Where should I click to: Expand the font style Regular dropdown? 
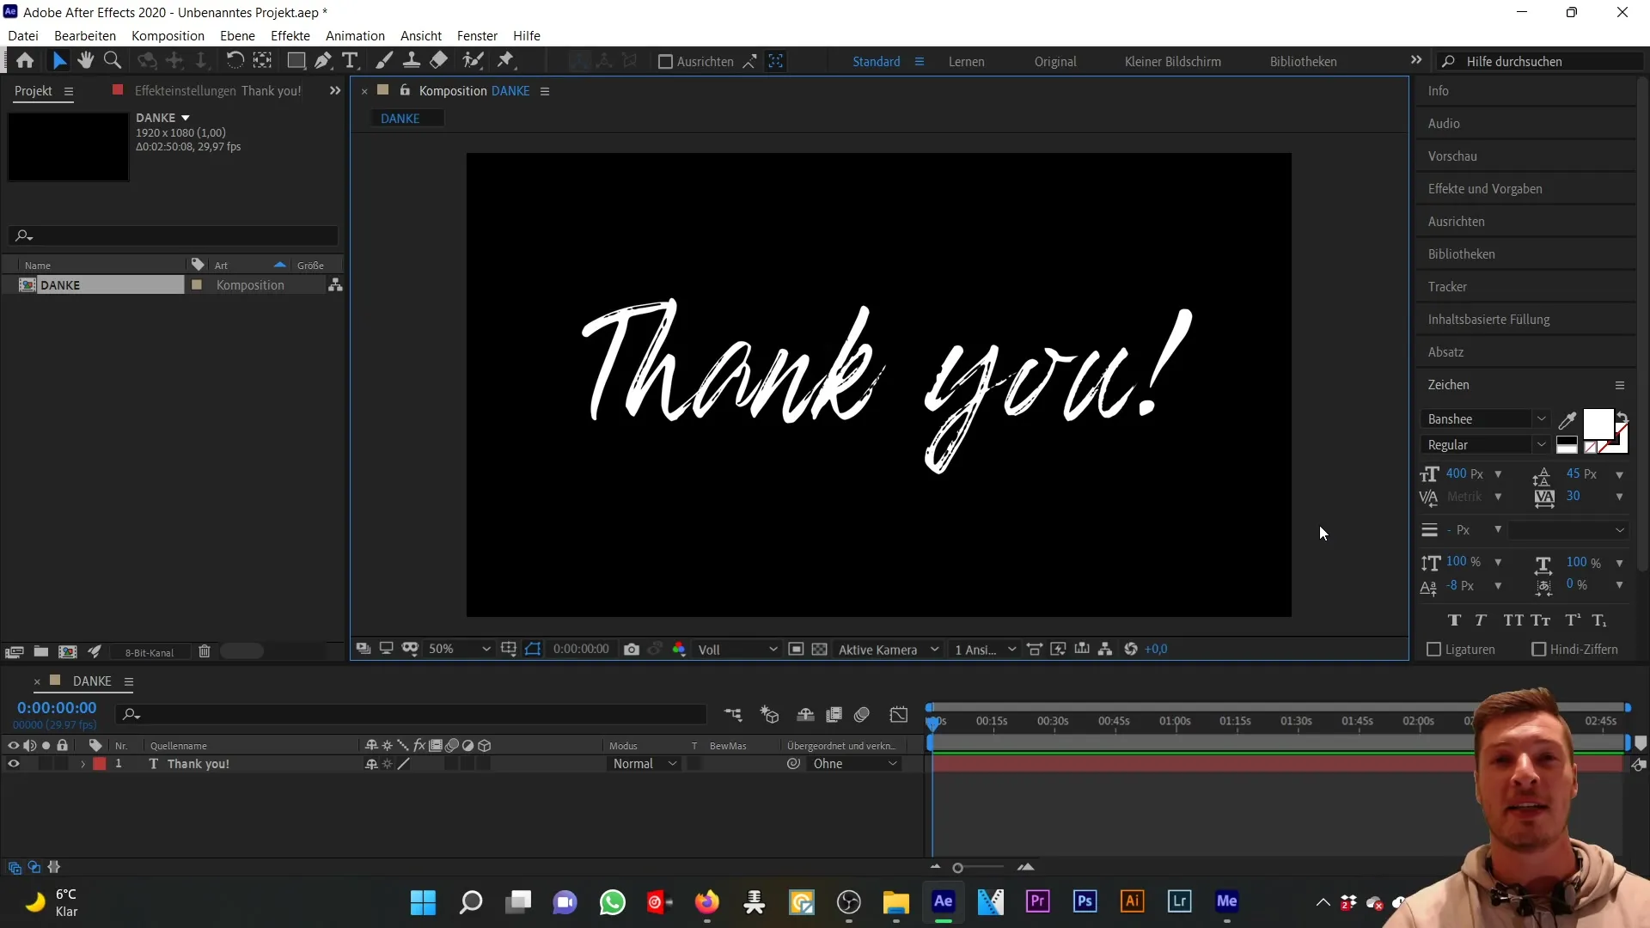tap(1544, 444)
